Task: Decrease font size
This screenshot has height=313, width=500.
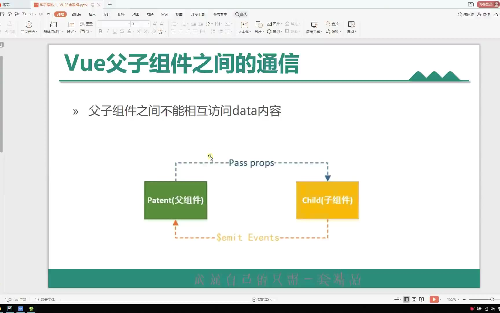Action: tap(162, 24)
